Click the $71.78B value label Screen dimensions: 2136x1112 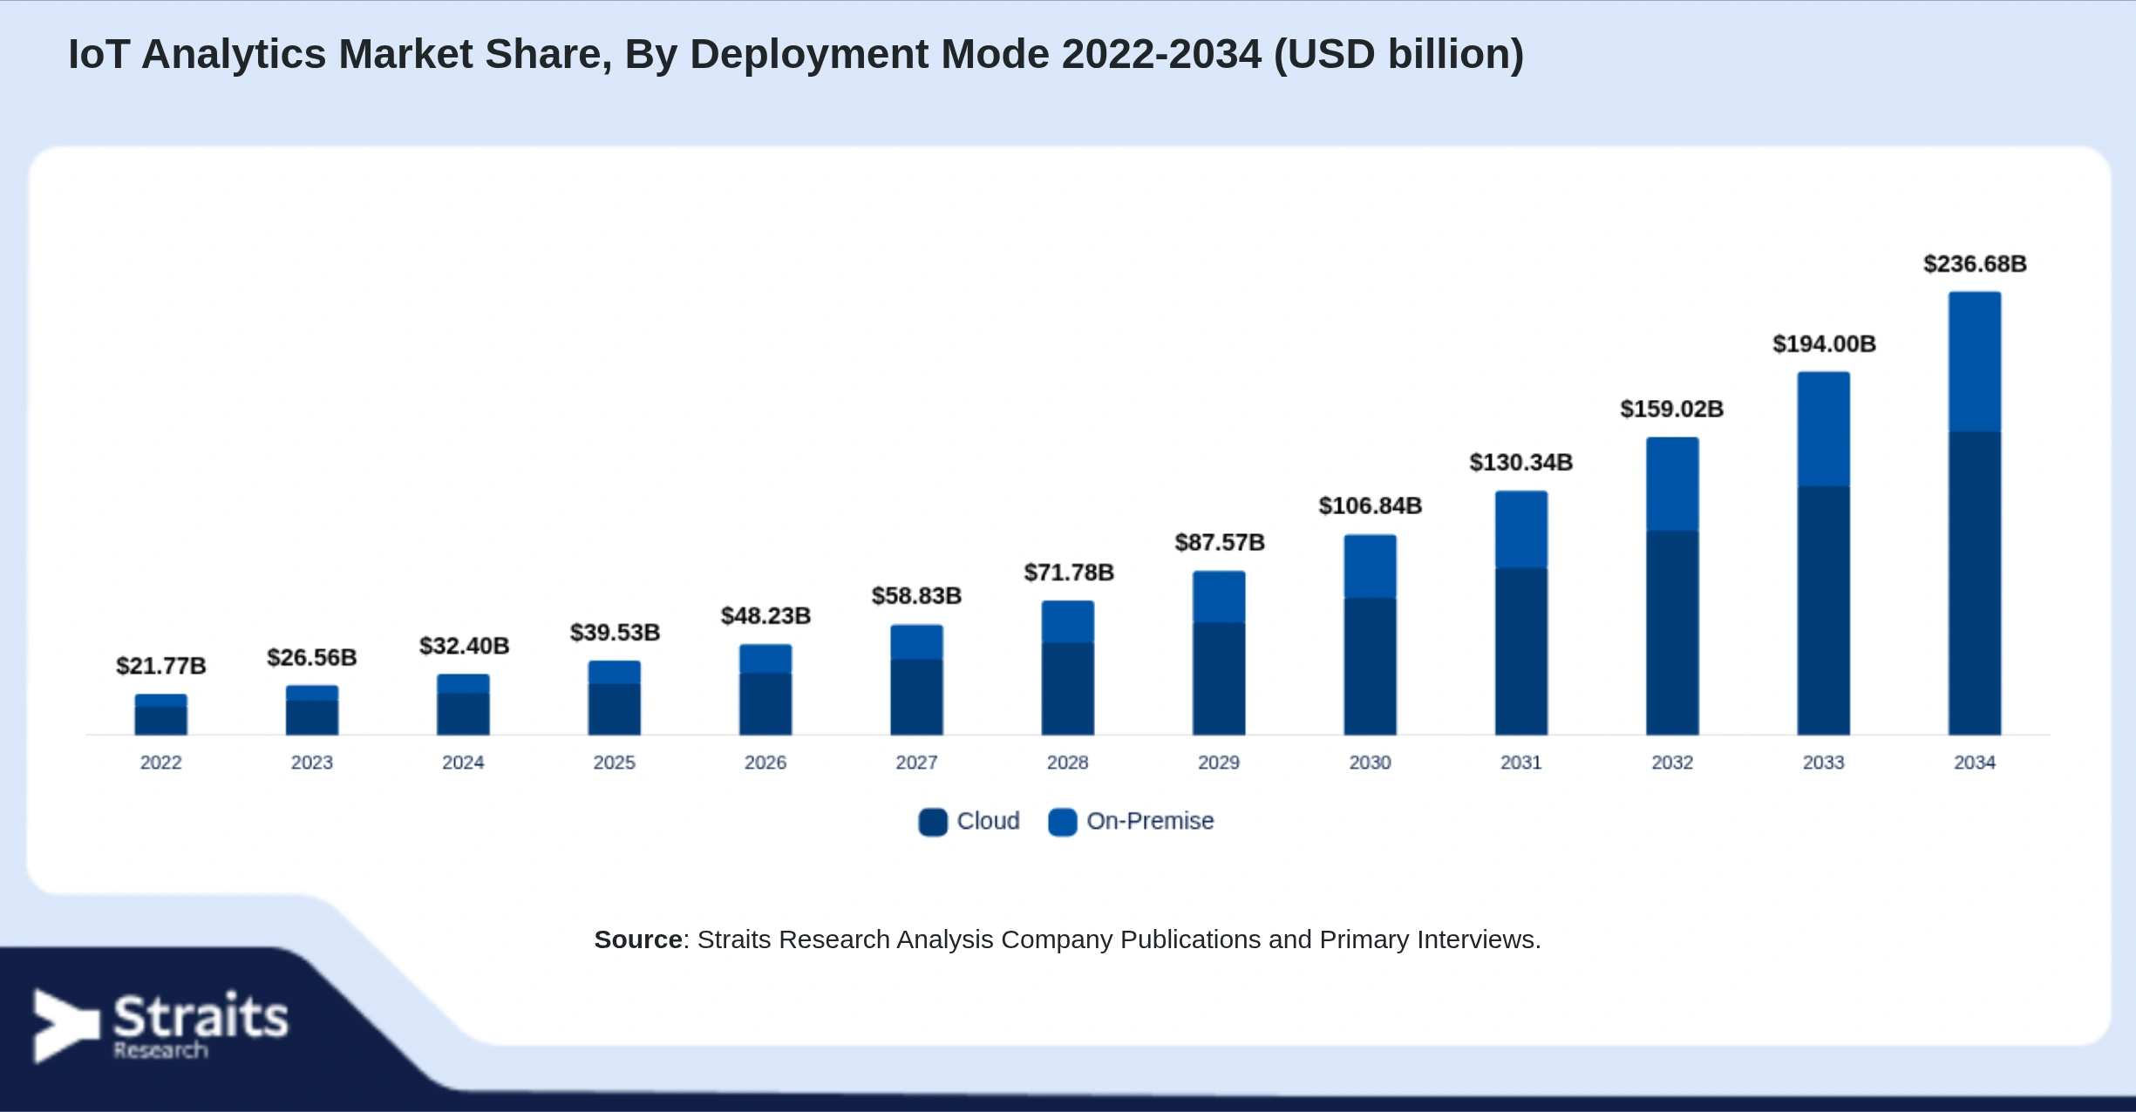(x=1069, y=573)
